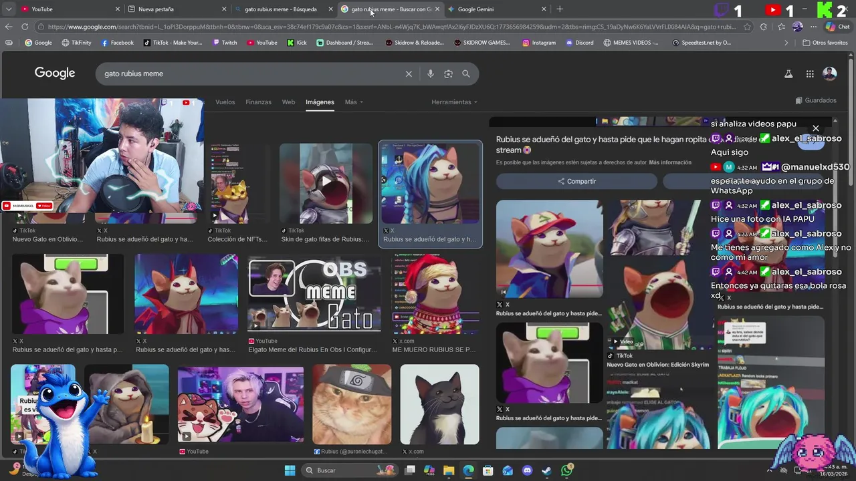Open the Twitch bookmark
Viewport: 856px width, 481px height.
(224, 43)
